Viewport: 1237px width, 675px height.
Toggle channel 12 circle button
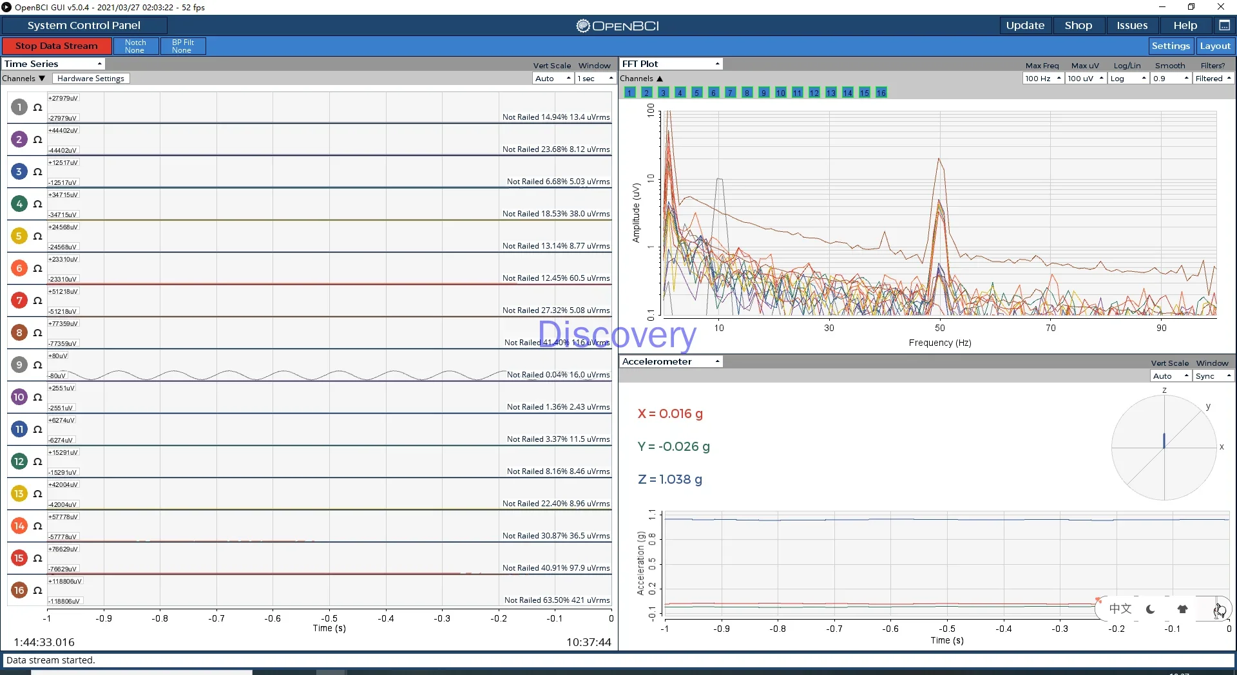click(x=19, y=461)
